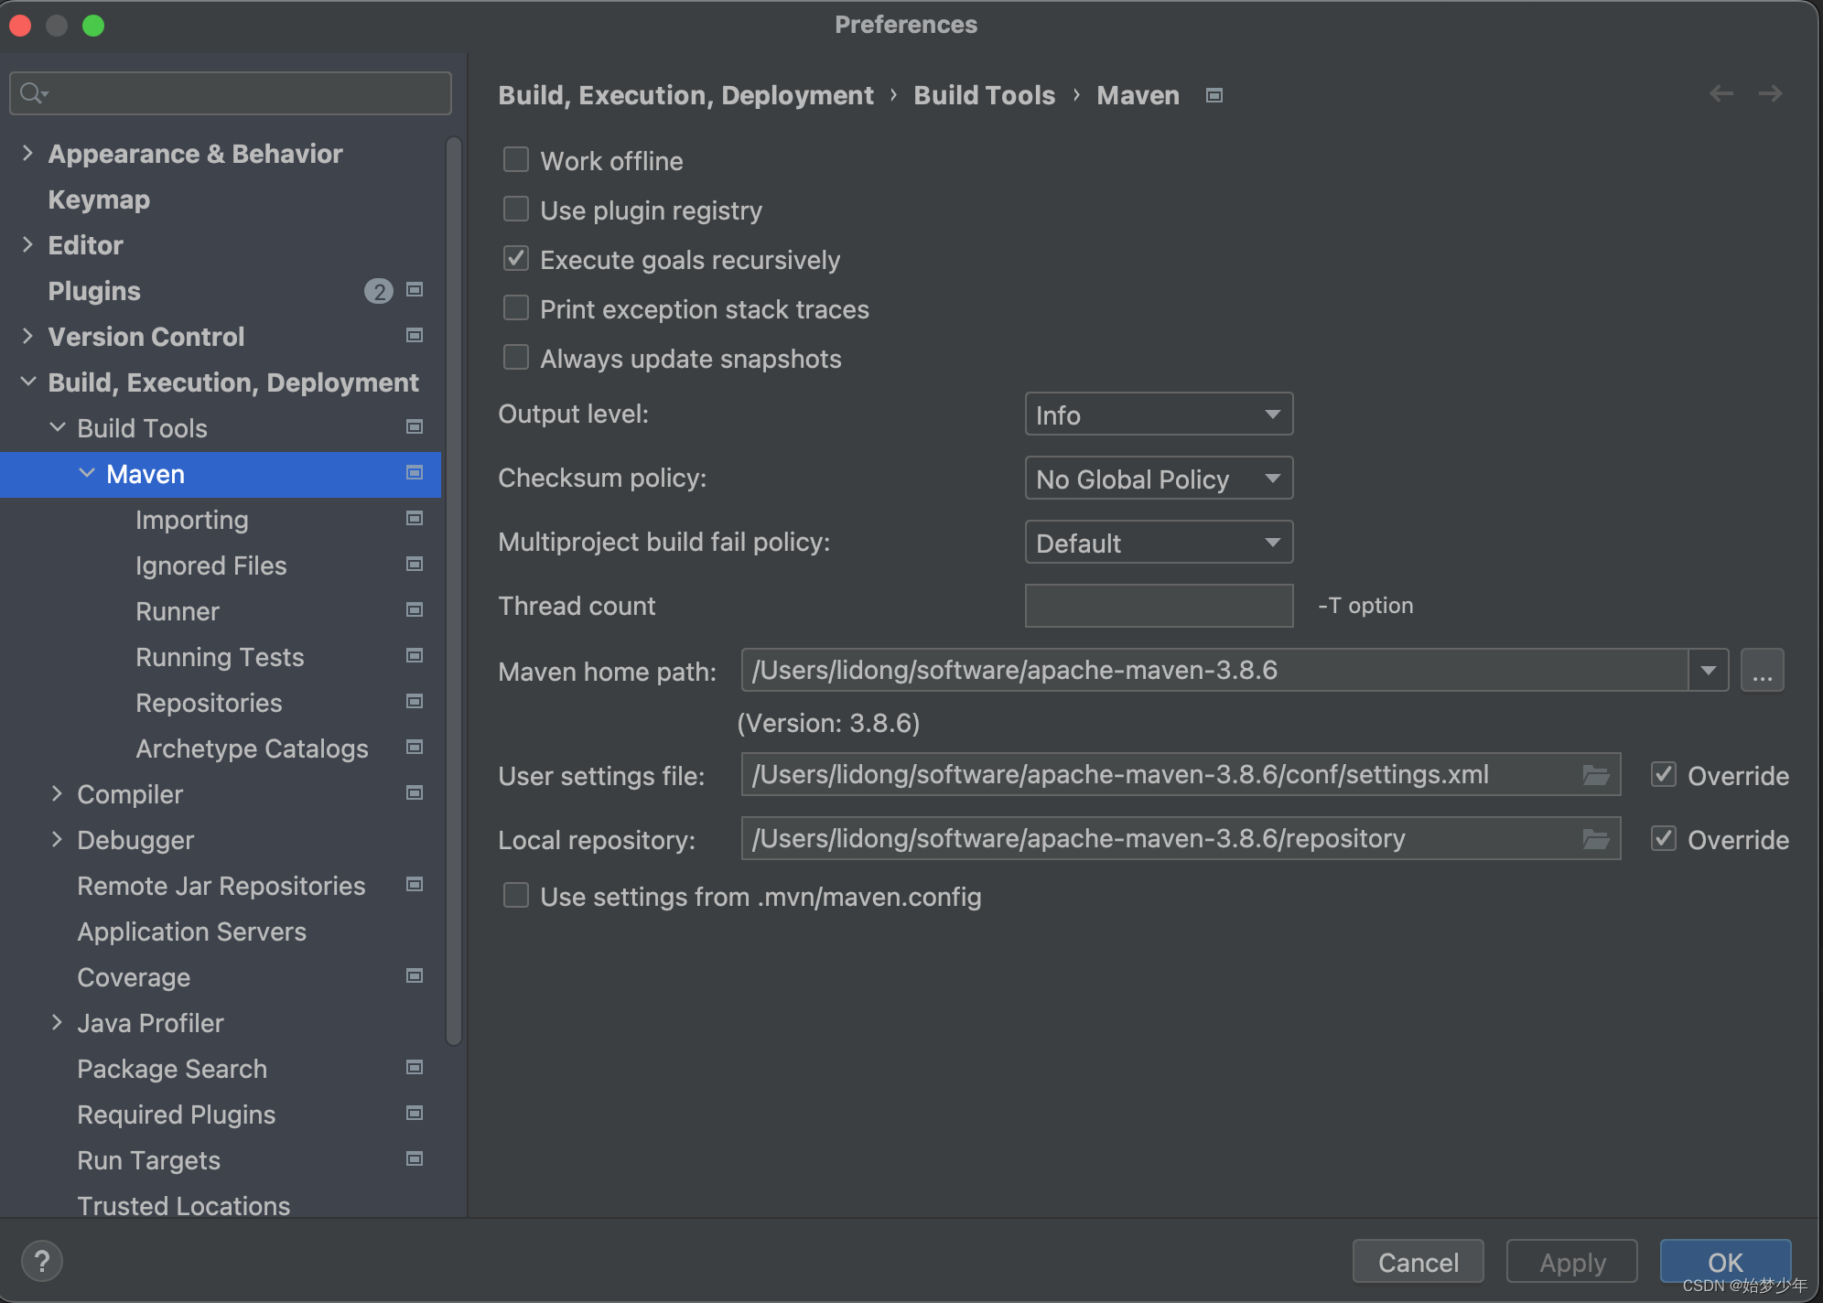Viewport: 1823px width, 1303px height.
Task: Click the project-level icon next to Package Search
Action: (415, 1068)
